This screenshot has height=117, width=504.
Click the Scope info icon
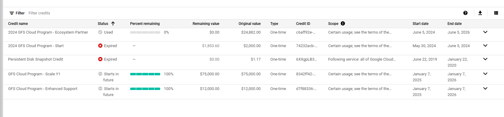click(343, 23)
